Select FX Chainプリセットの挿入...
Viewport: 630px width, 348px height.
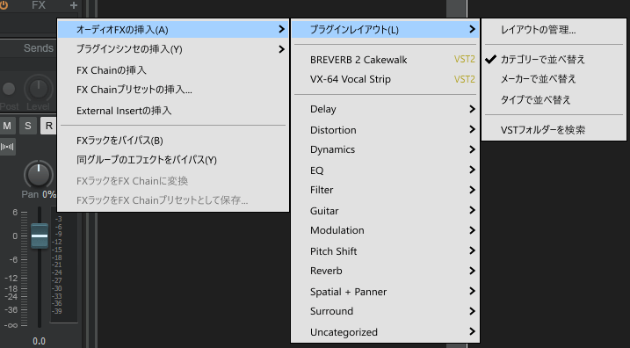(x=173, y=90)
